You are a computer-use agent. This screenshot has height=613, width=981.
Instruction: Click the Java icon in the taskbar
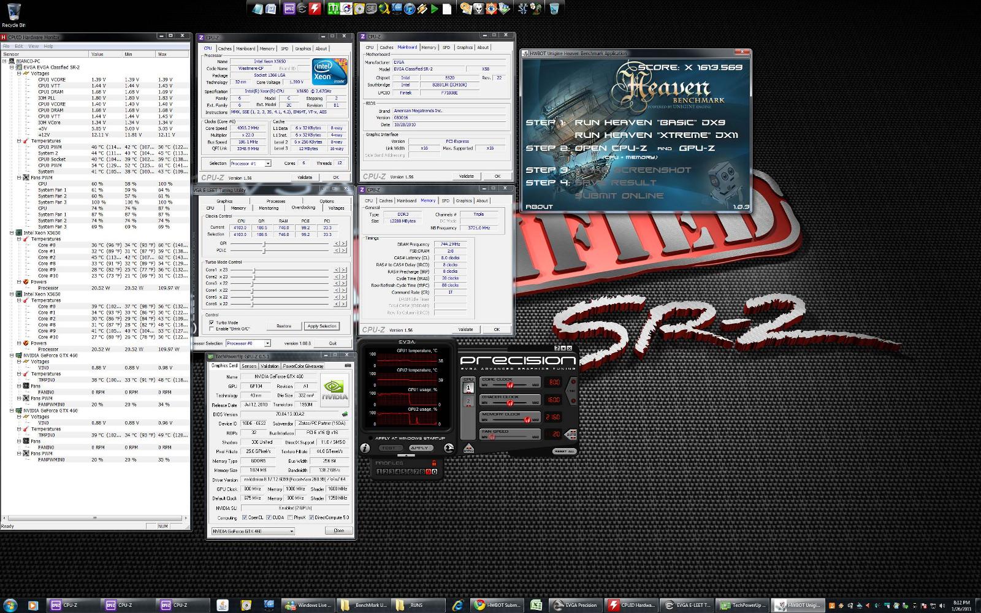click(x=223, y=605)
